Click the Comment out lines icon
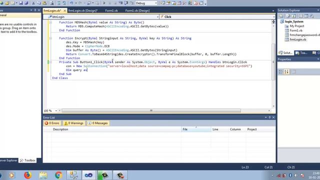 (x=59, y=3)
